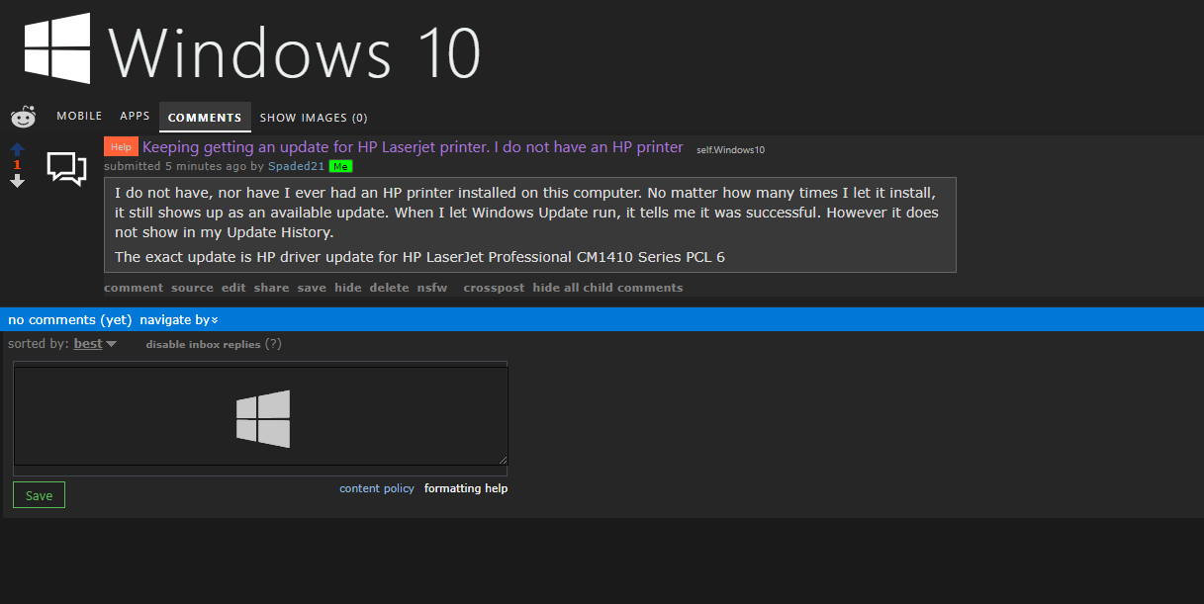Open the post title about HP Laserjet update
The width and height of the screenshot is (1204, 604).
(413, 147)
